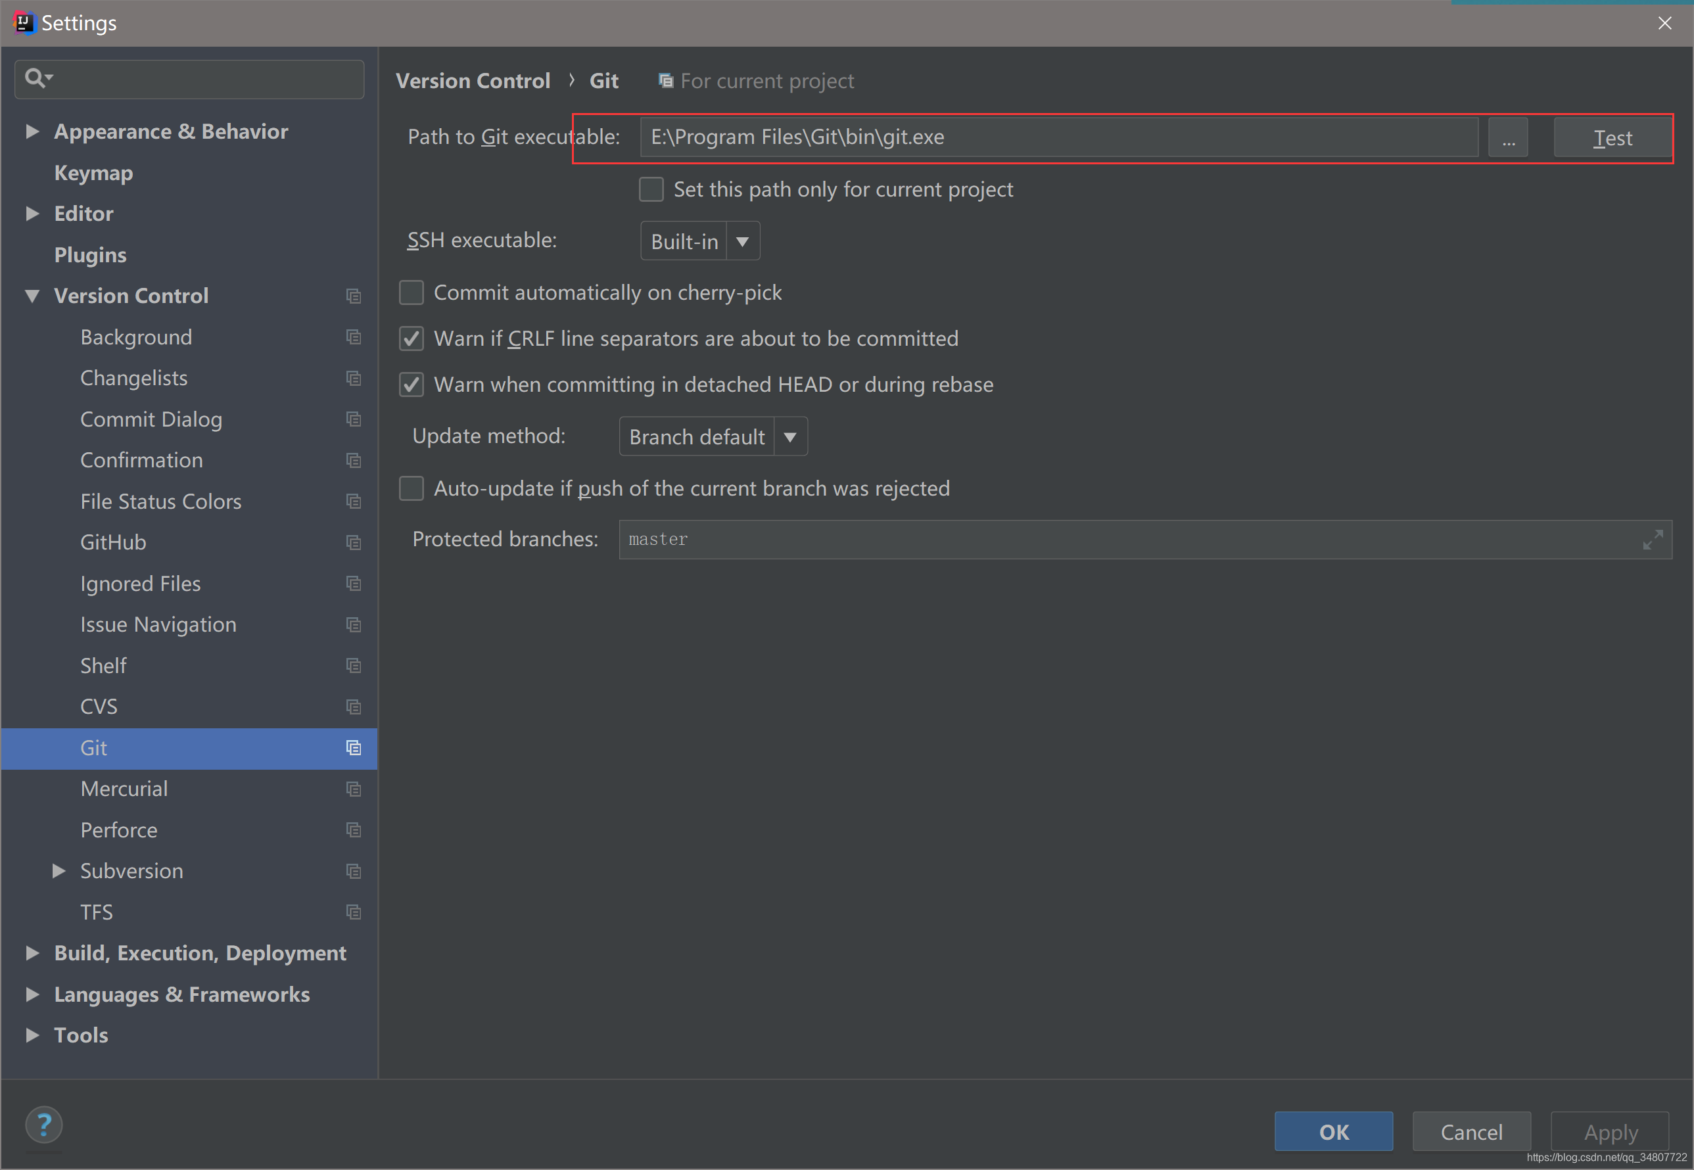1694x1170 pixels.
Task: Click the For current project icon in header
Action: tap(666, 81)
